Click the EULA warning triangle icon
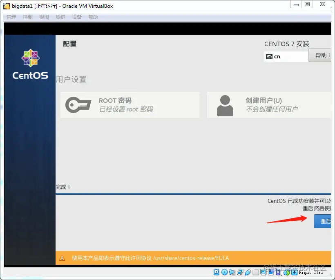This screenshot has width=335, height=280. [62, 258]
